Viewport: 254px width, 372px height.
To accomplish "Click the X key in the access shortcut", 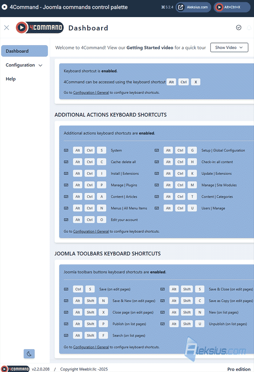I will tap(196, 82).
